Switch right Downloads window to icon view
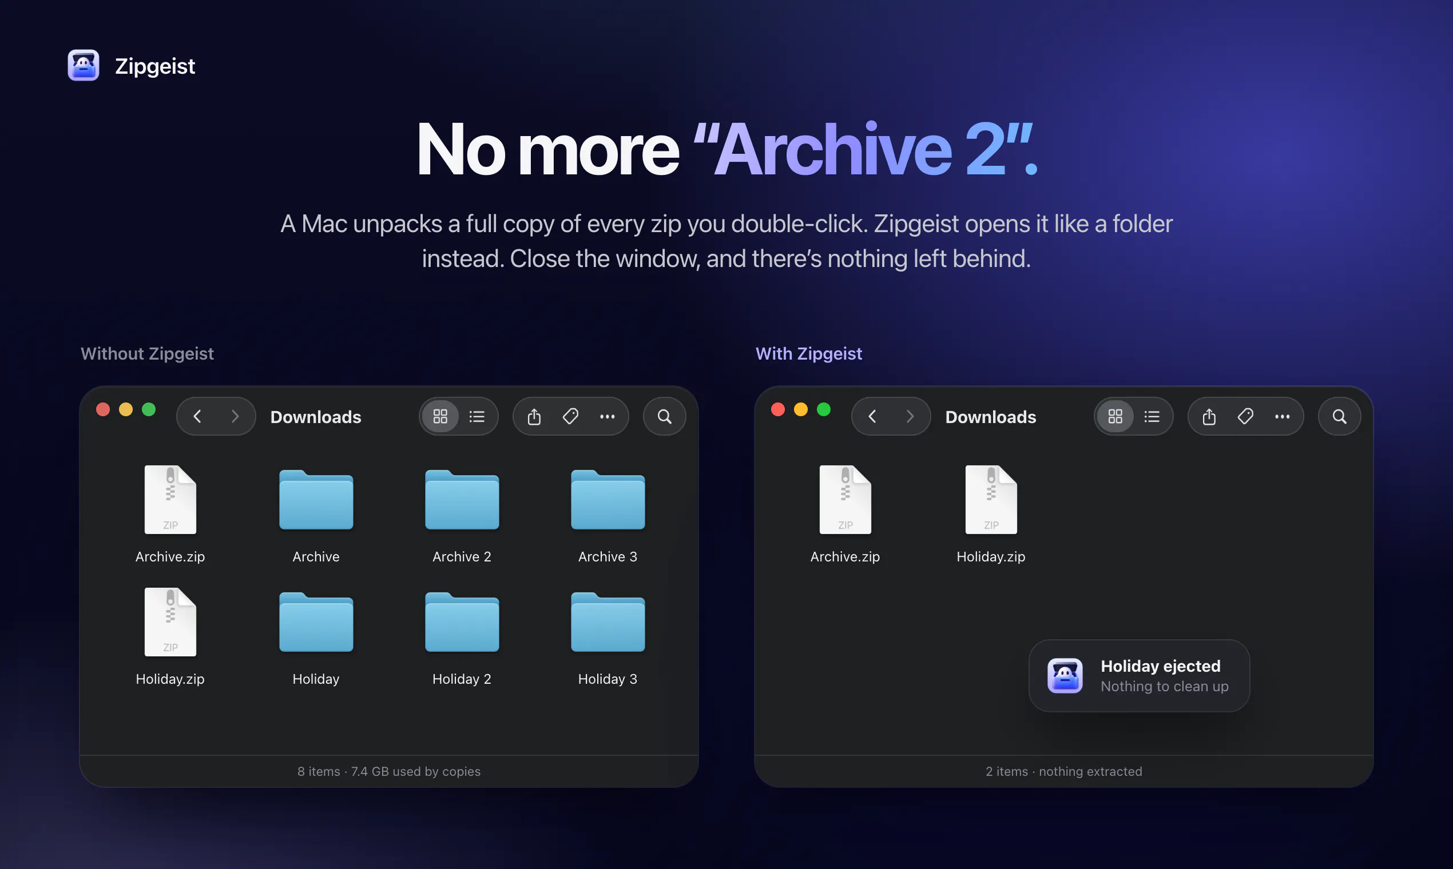This screenshot has height=869, width=1453. coord(1115,416)
